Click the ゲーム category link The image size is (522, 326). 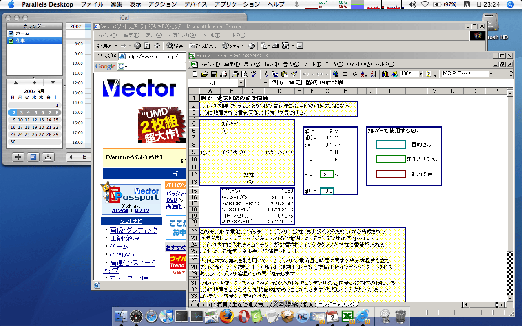click(x=119, y=246)
